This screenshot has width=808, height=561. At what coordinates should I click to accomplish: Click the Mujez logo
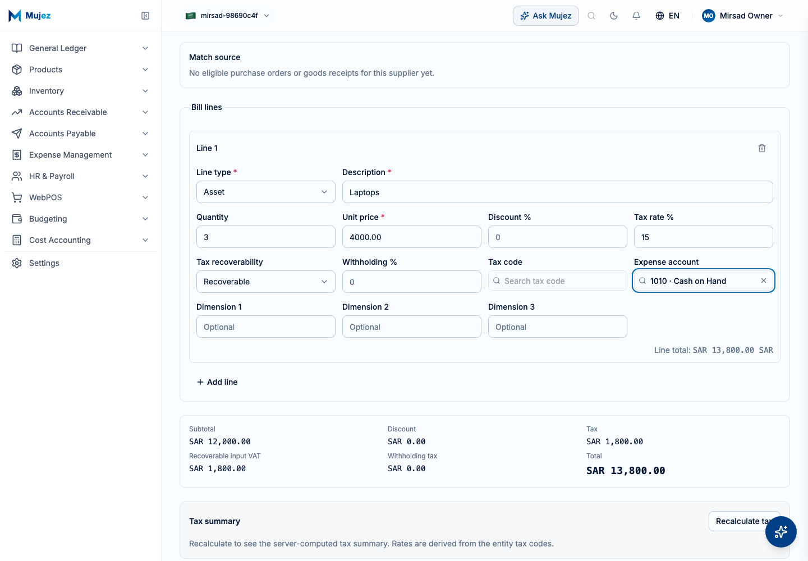pos(30,16)
